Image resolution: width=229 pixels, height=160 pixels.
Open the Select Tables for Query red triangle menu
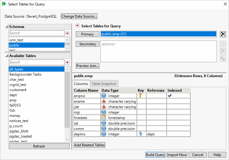pos(77,26)
